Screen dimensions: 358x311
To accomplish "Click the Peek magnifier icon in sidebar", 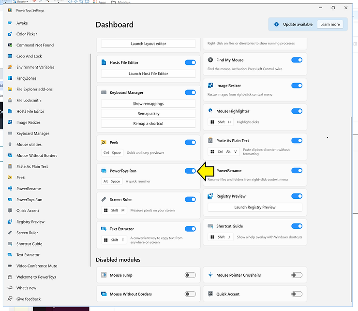I will (x=10, y=178).
